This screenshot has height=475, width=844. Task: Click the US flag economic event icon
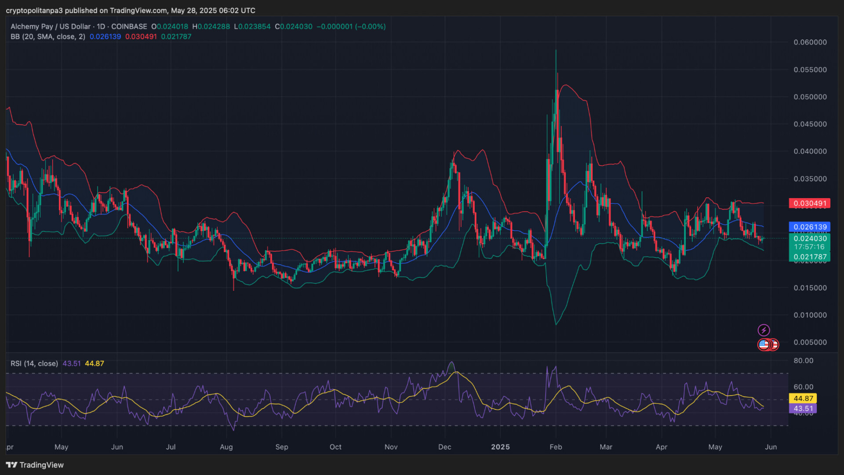(764, 344)
